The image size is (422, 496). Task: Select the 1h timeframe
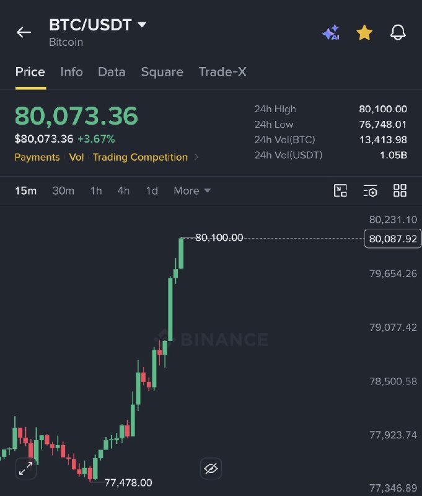[96, 191]
